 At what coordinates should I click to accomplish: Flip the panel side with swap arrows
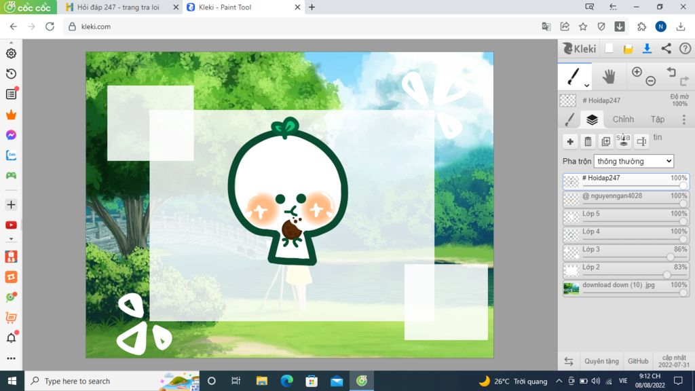point(569,361)
